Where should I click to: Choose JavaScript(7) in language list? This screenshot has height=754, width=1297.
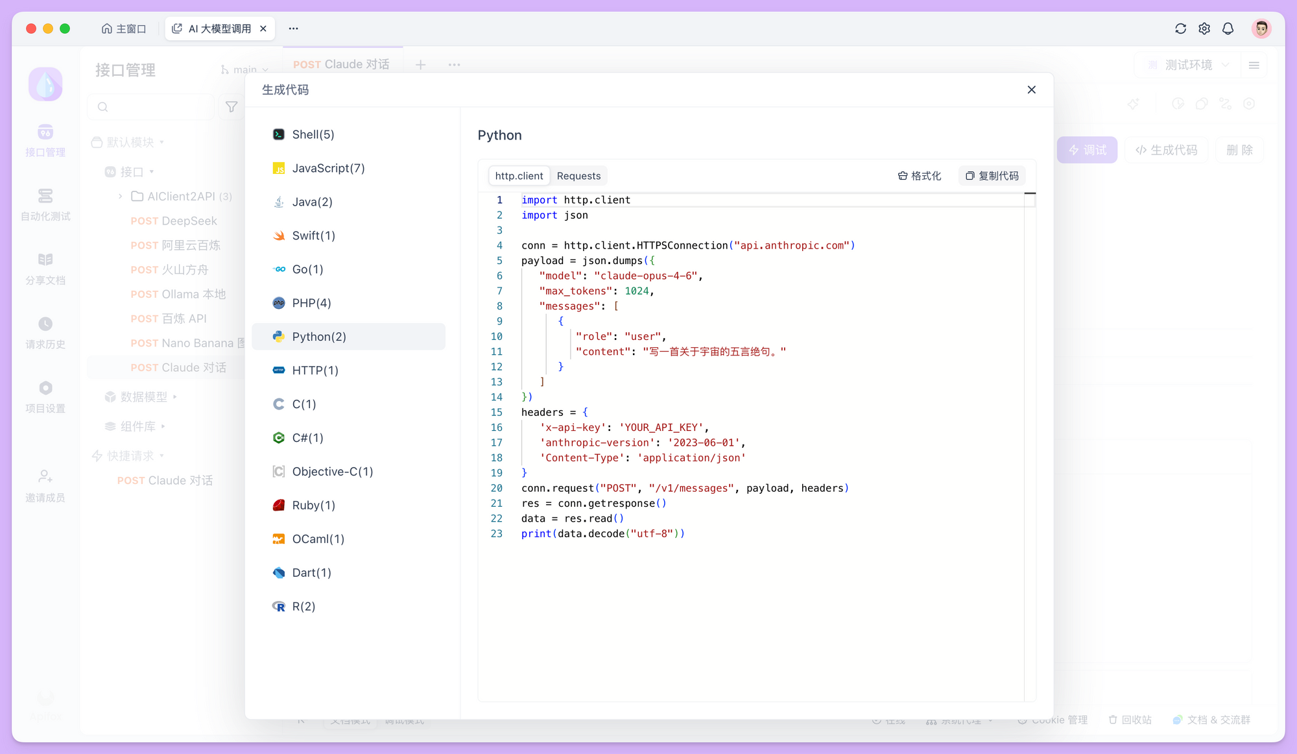point(328,168)
